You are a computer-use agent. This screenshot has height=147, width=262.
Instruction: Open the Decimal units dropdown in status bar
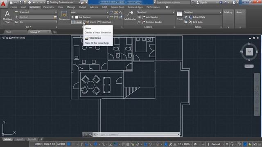point(217,144)
